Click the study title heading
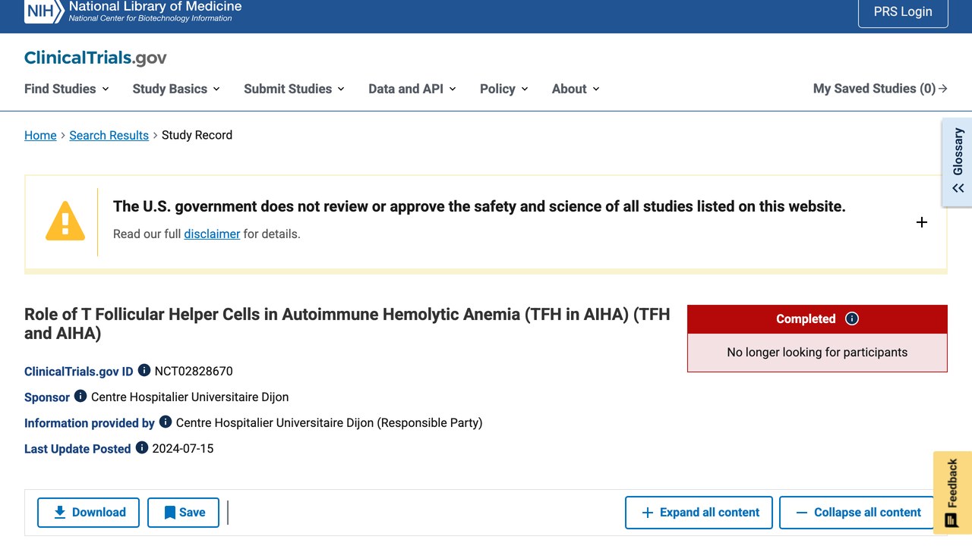The image size is (972, 546). (347, 324)
